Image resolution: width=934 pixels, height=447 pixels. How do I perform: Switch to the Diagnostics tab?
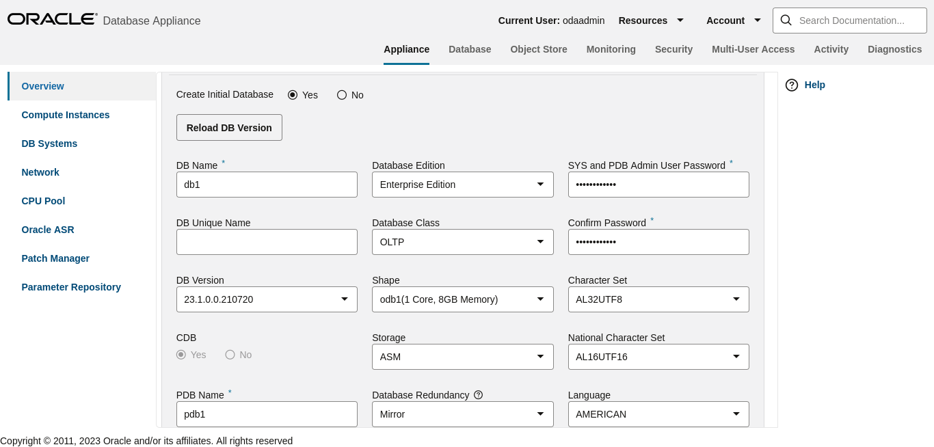coord(894,49)
